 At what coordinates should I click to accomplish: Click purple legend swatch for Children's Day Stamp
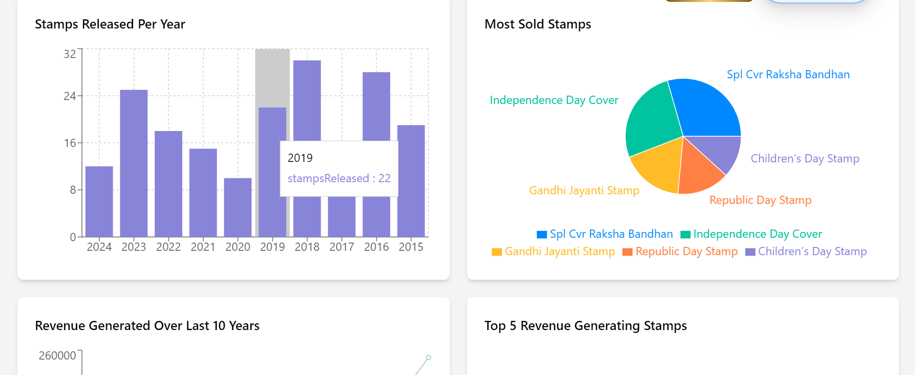pyautogui.click(x=750, y=252)
